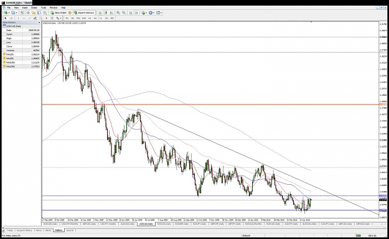Open the View menu
This screenshot has height=239, width=389.
16,7
